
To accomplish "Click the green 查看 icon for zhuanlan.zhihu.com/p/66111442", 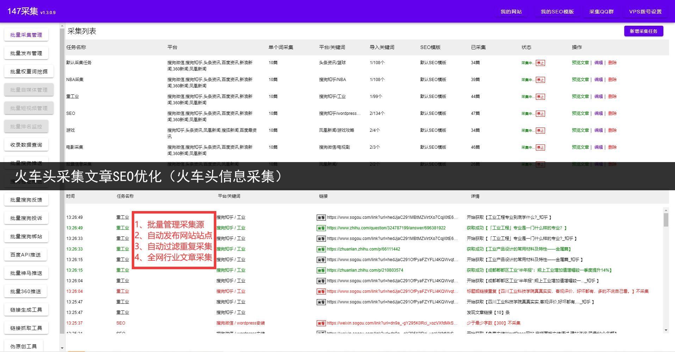I will 321,249.
